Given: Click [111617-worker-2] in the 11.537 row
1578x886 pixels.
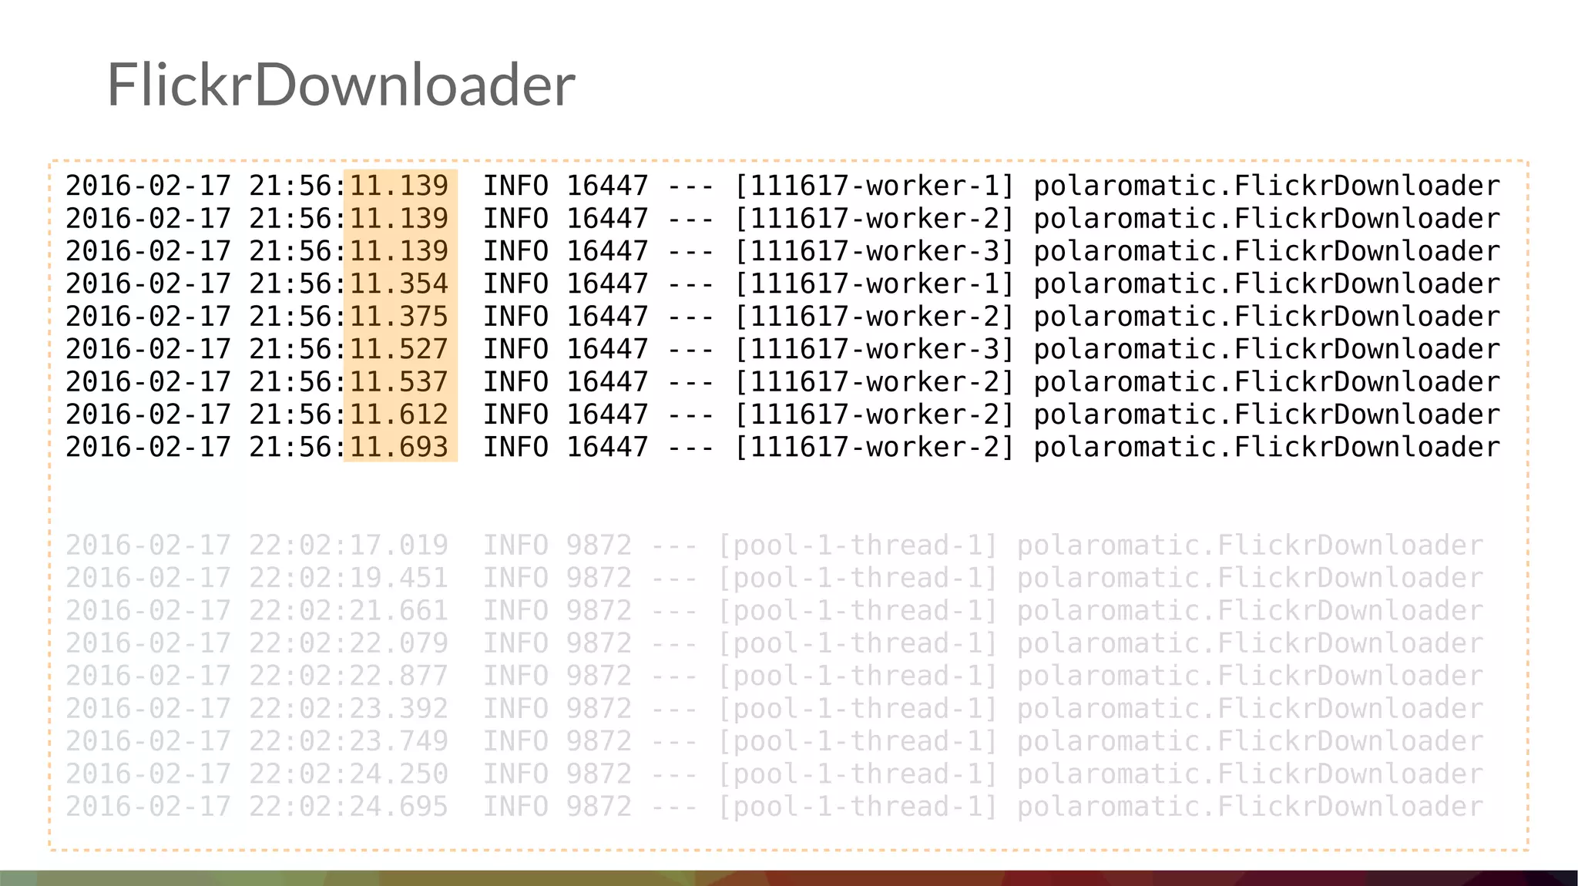Looking at the screenshot, I should pyautogui.click(x=875, y=382).
